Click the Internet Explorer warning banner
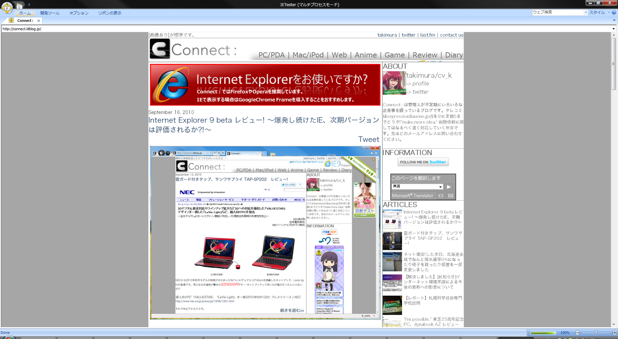618x339 pixels. pos(265,85)
